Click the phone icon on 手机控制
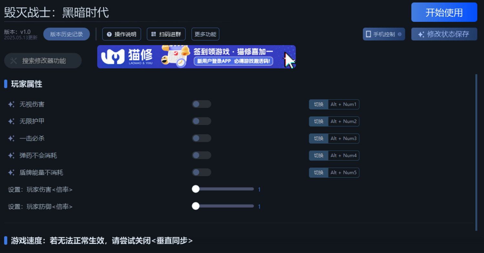The width and height of the screenshot is (484, 253). 369,34
